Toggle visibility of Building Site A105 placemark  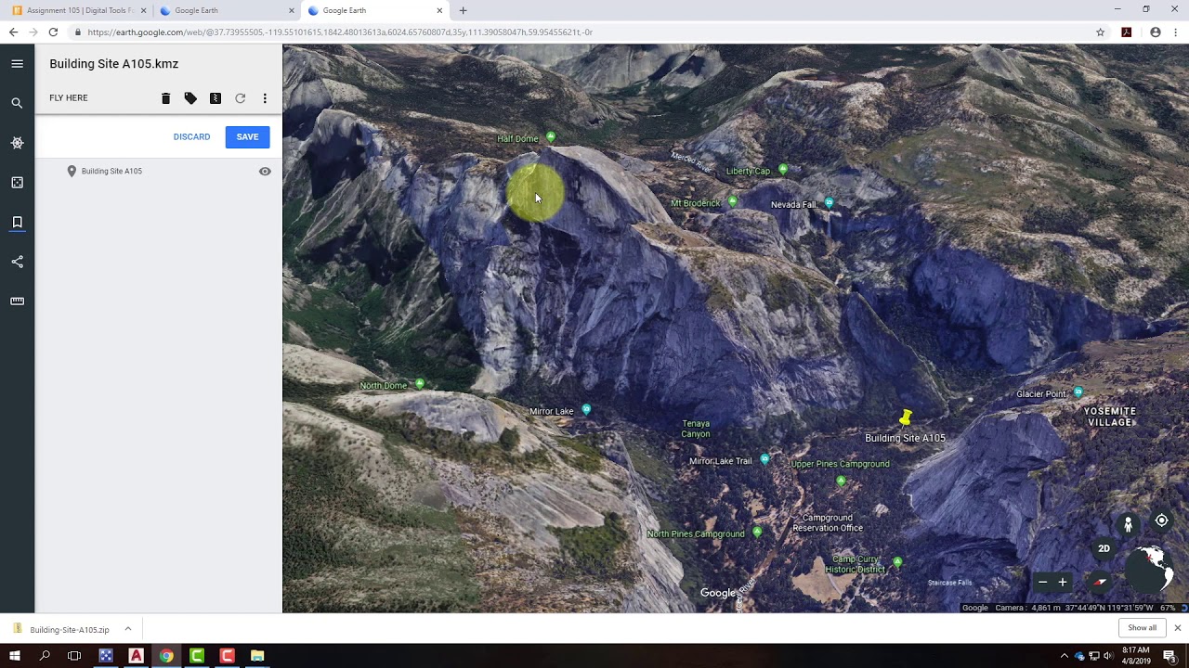pyautogui.click(x=265, y=172)
